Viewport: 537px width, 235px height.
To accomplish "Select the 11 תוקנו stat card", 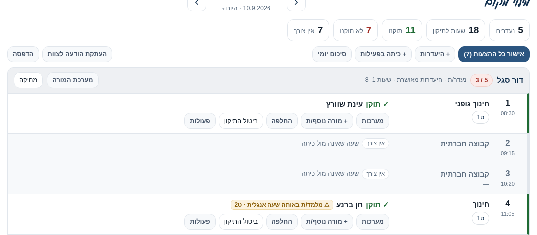I will click(402, 30).
